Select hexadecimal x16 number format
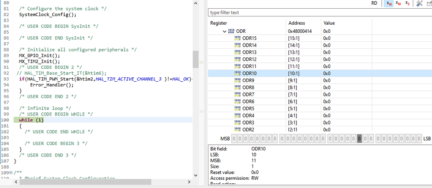Image resolution: width=432 pixels, height=188 pixels. (389, 3)
